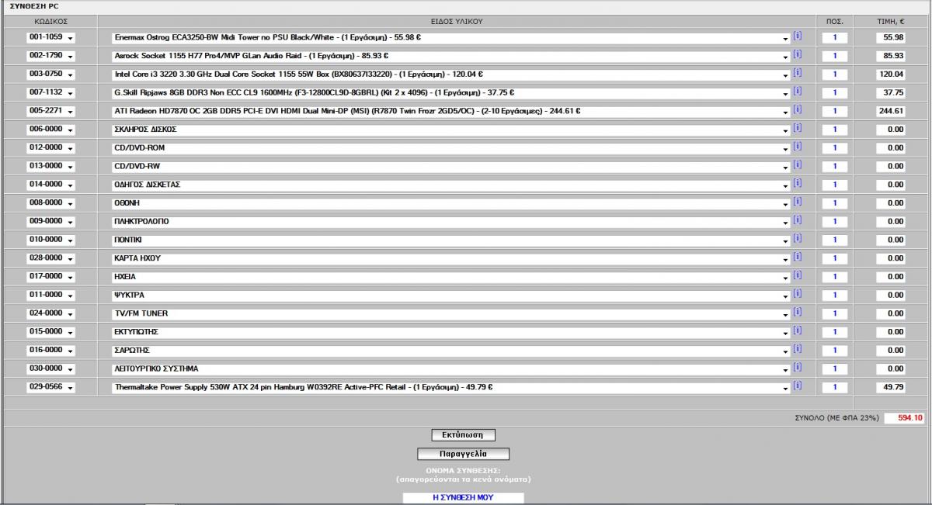The image size is (932, 505).
Task: Click price field showing 244.61
Action: 890,111
